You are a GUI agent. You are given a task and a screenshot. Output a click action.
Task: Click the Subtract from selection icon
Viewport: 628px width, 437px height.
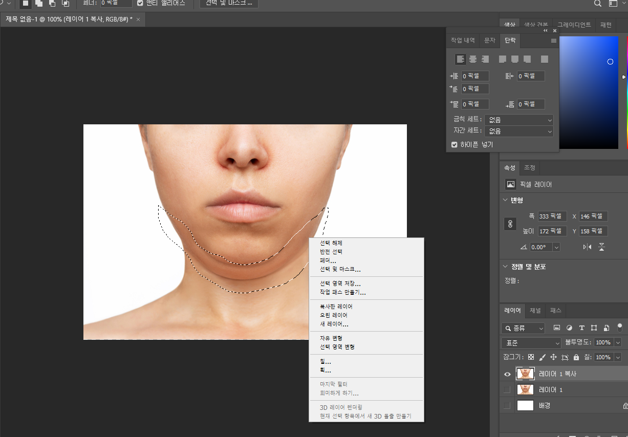52,4
